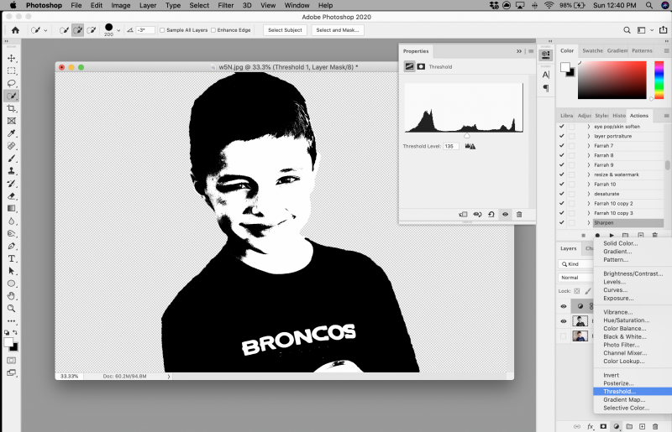
Task: Enable Sample All Layers checkbox
Action: click(x=162, y=30)
